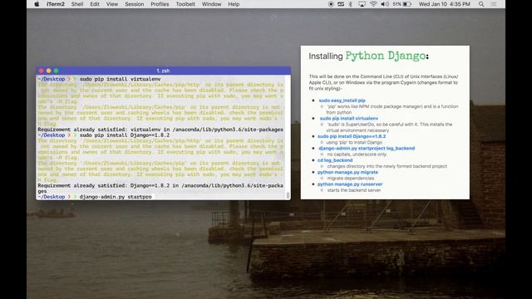Click the volume speaker icon
Screen dimensions: 532x299
pos(385,4)
